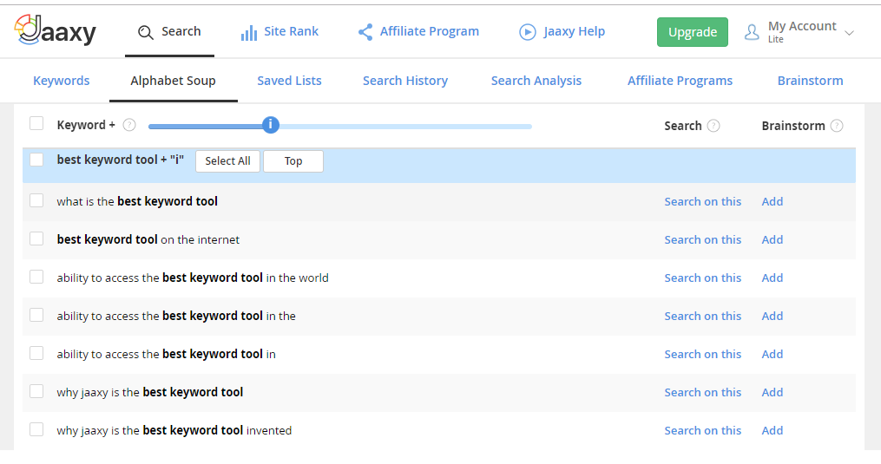Check the row ending 'in the world'
Viewport: 881px width, 464px height.
pos(36,277)
